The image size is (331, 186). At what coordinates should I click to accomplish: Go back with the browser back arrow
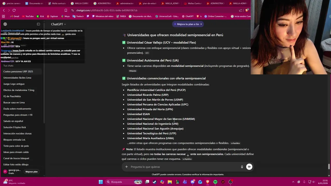pyautogui.click(x=4, y=10)
